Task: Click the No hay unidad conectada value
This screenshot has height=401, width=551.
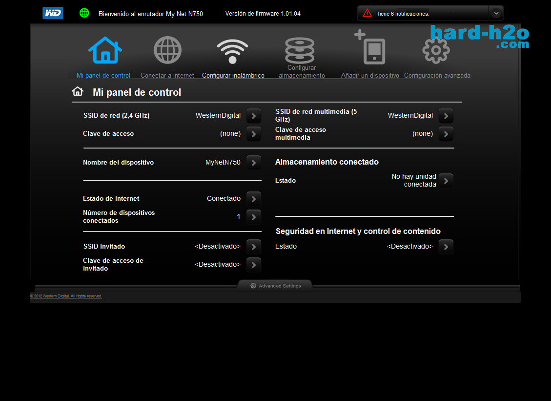Action: tap(414, 180)
